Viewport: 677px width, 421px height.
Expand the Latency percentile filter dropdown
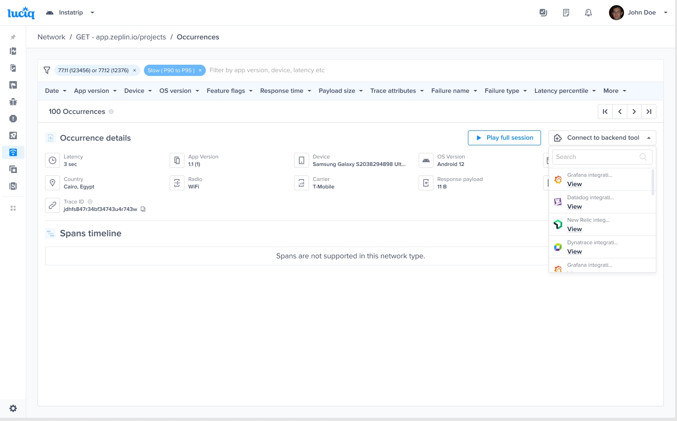[x=565, y=91]
